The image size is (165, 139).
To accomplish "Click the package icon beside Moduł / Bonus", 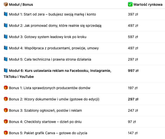I will [x=6, y=5].
